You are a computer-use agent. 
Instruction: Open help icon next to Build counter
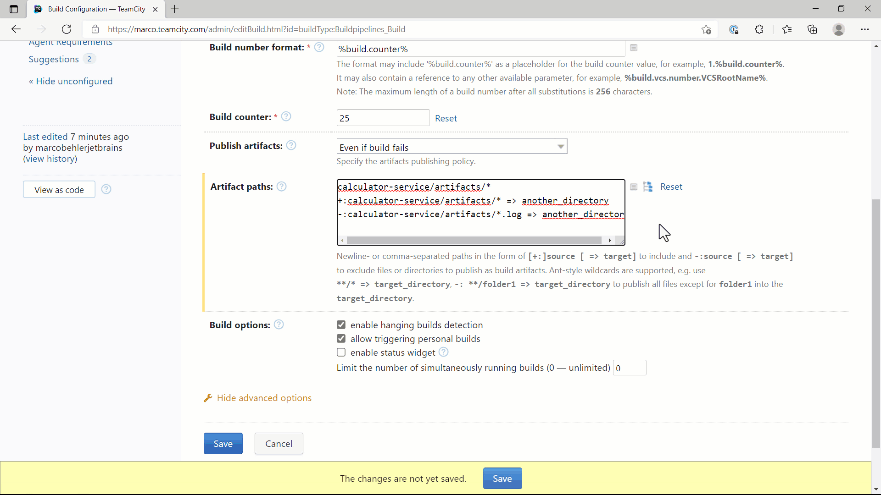[x=286, y=116]
